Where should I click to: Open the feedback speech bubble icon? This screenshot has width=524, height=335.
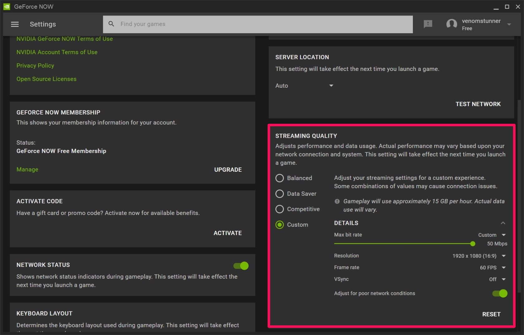pos(427,24)
